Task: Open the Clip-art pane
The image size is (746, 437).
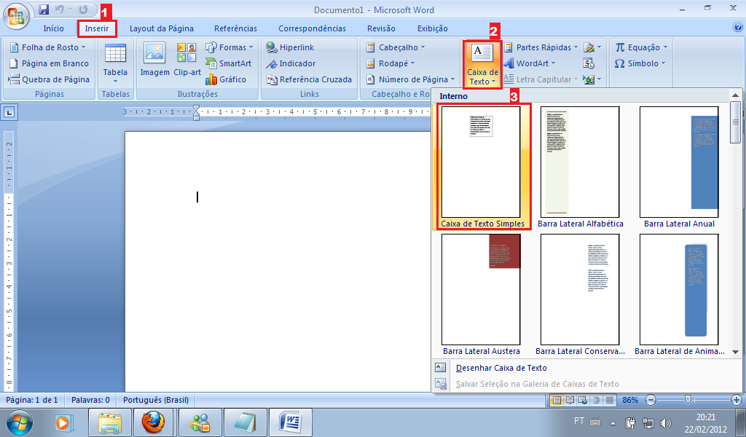Action: click(187, 60)
